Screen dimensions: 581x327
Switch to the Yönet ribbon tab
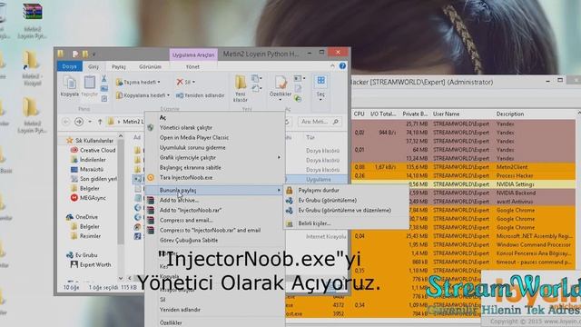coord(192,66)
